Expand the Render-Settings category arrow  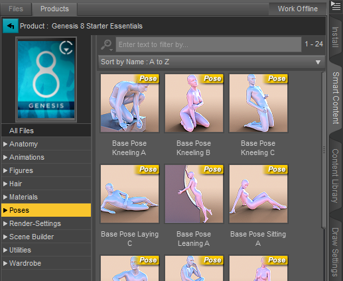point(5,223)
